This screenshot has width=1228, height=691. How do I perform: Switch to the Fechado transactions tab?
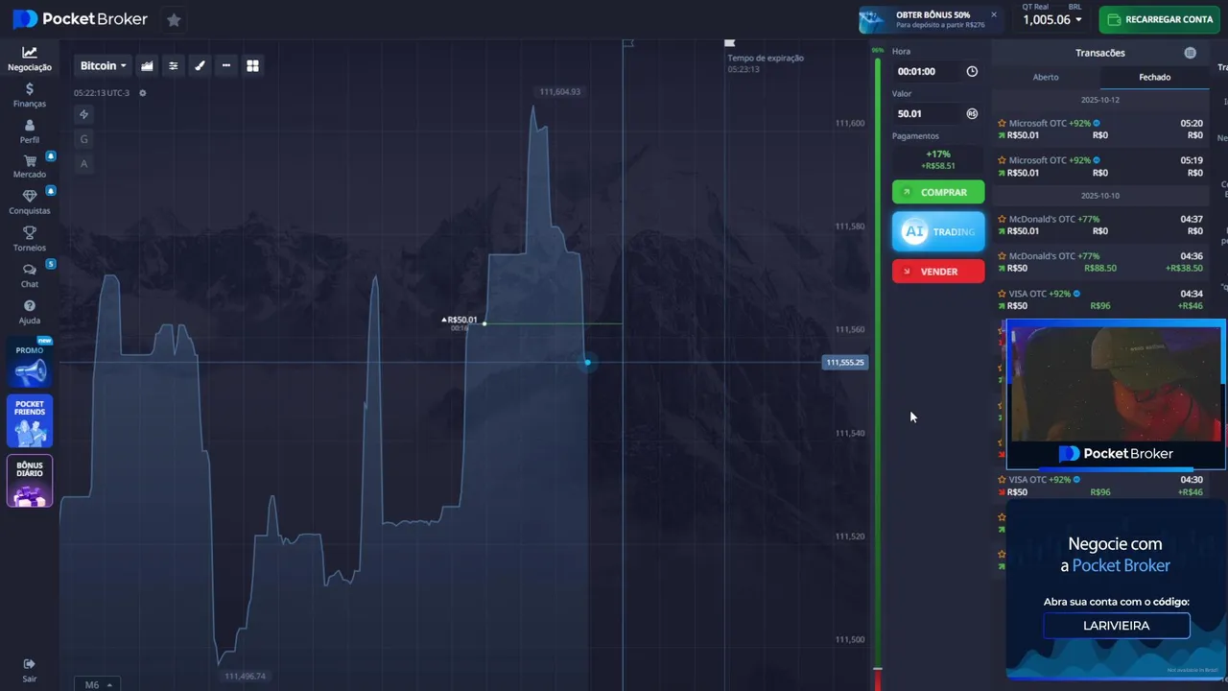pyautogui.click(x=1155, y=77)
